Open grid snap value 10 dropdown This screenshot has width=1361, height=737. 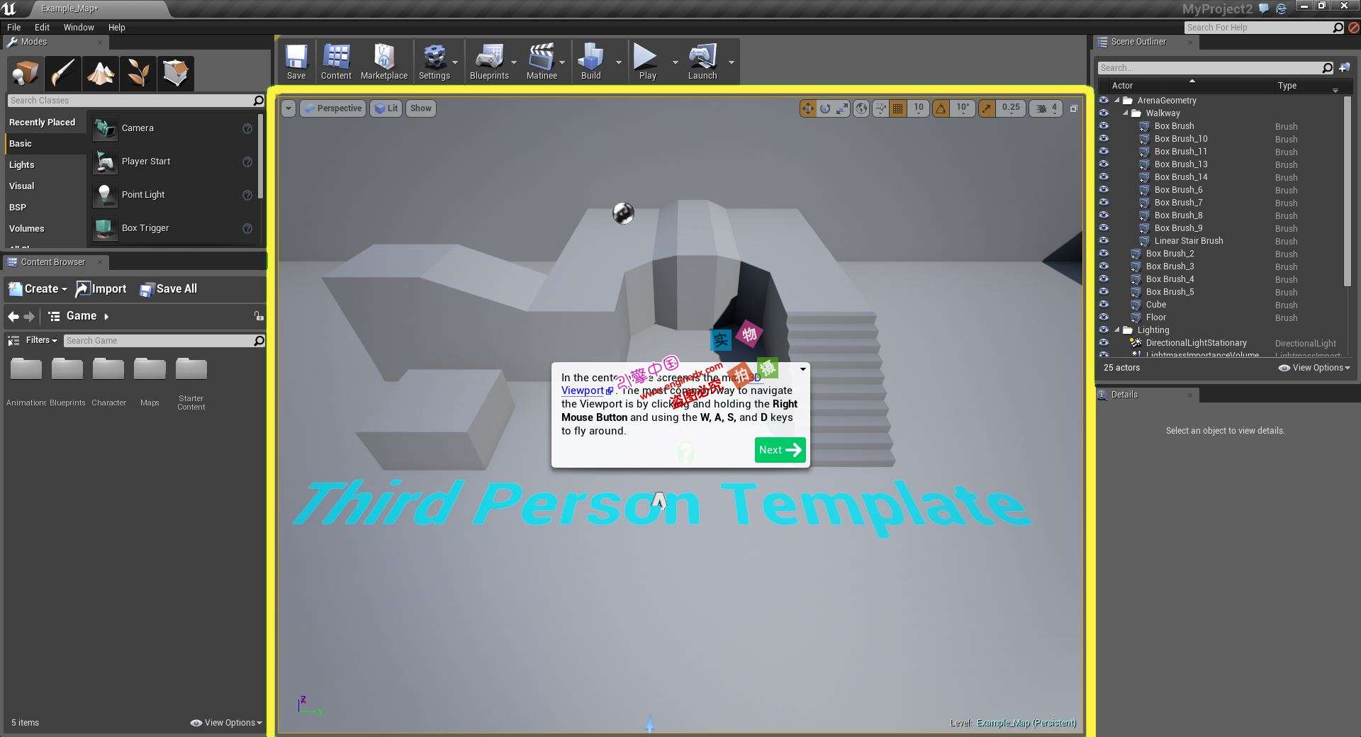(x=918, y=108)
